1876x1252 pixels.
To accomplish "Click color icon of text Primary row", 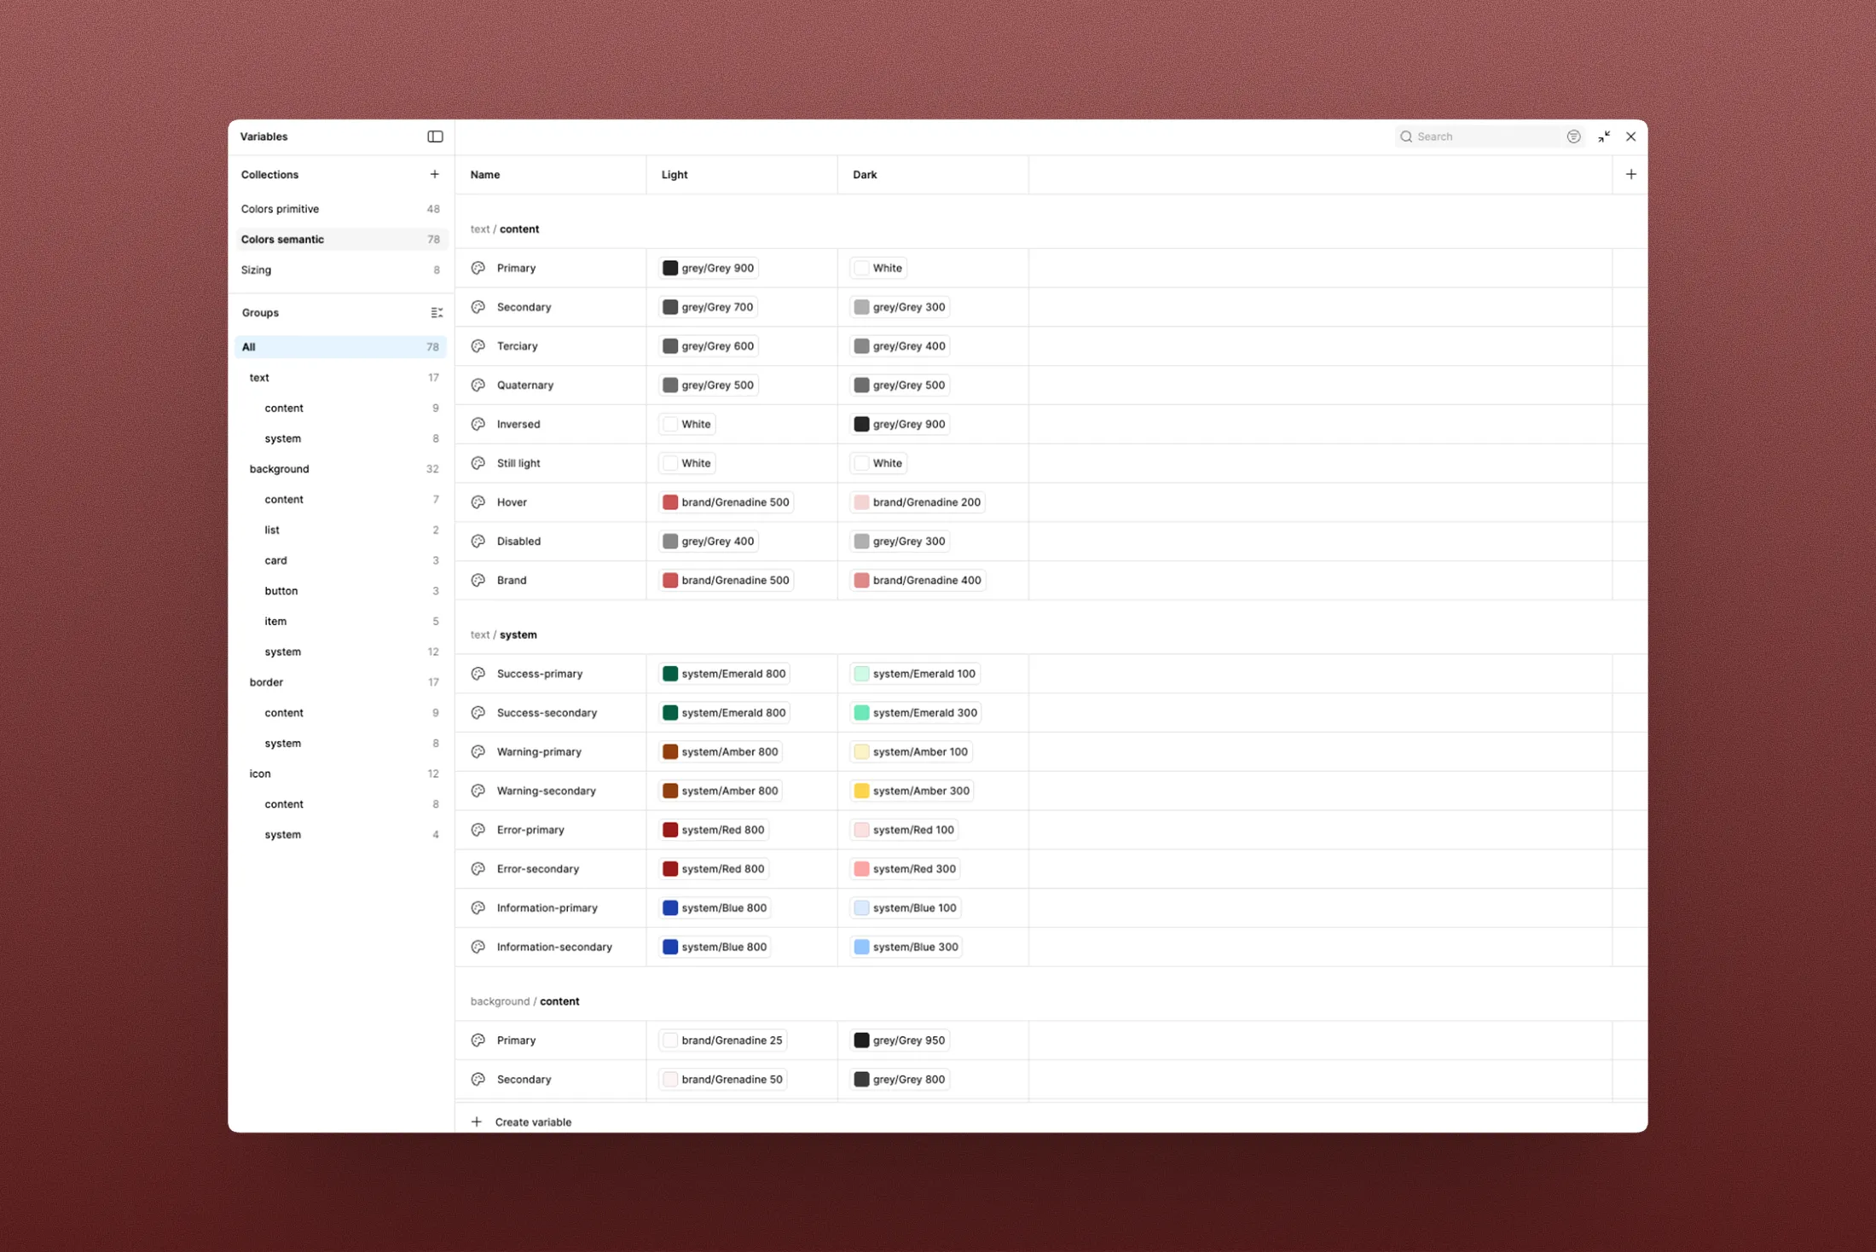I will click(x=478, y=268).
